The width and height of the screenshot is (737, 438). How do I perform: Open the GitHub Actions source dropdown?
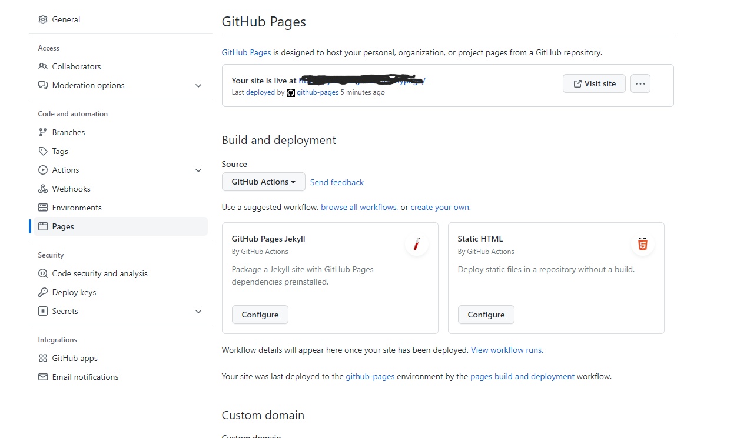point(264,182)
